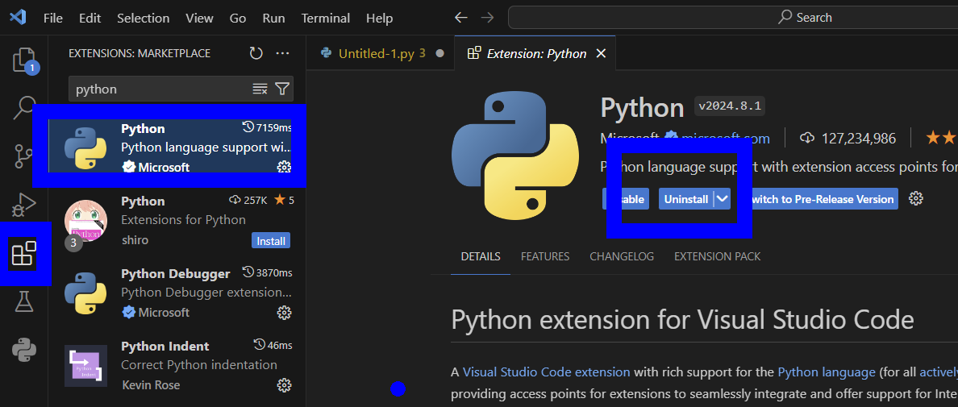Open the Extensions view icon

24,253
